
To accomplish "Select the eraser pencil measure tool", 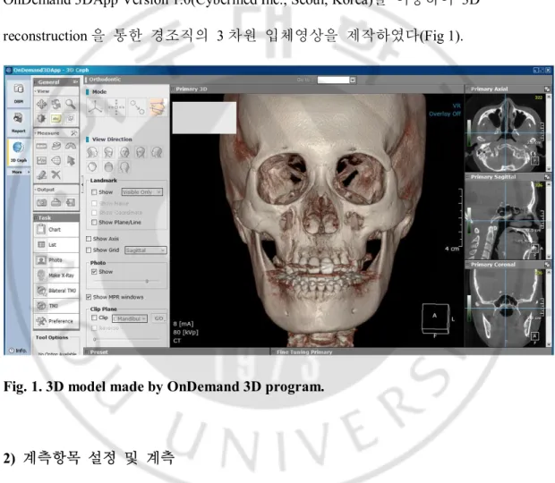I will [41, 174].
